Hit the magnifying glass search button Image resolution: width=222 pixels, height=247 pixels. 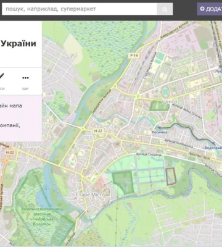[165, 9]
